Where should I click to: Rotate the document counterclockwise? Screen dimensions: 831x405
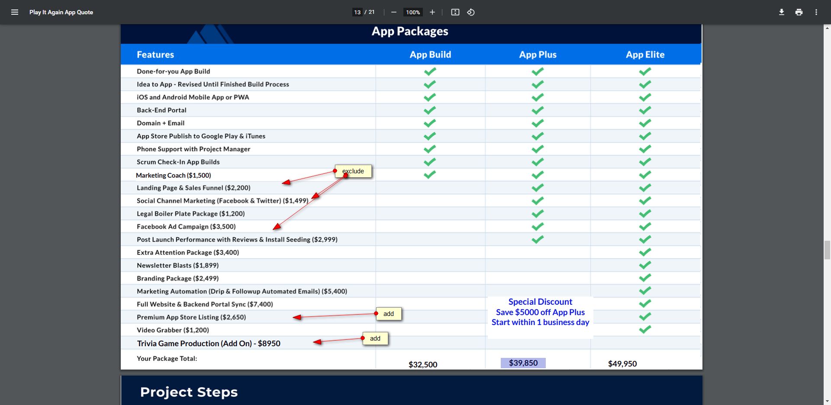471,12
